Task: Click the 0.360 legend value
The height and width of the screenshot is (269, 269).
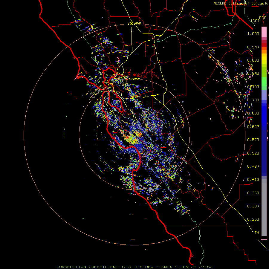Action: point(253,193)
